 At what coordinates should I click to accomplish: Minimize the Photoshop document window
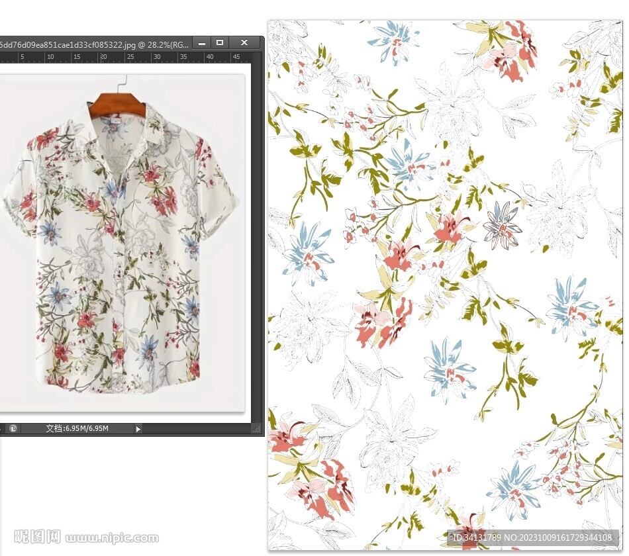[202, 43]
